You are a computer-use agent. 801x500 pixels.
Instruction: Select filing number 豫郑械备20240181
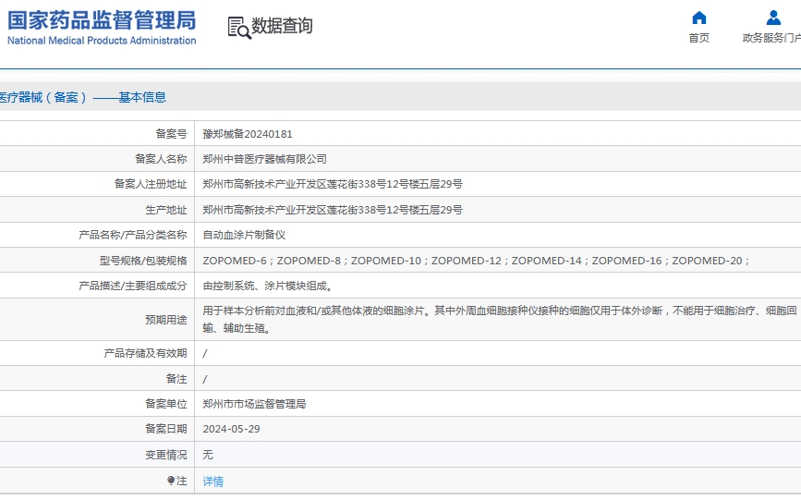248,134
